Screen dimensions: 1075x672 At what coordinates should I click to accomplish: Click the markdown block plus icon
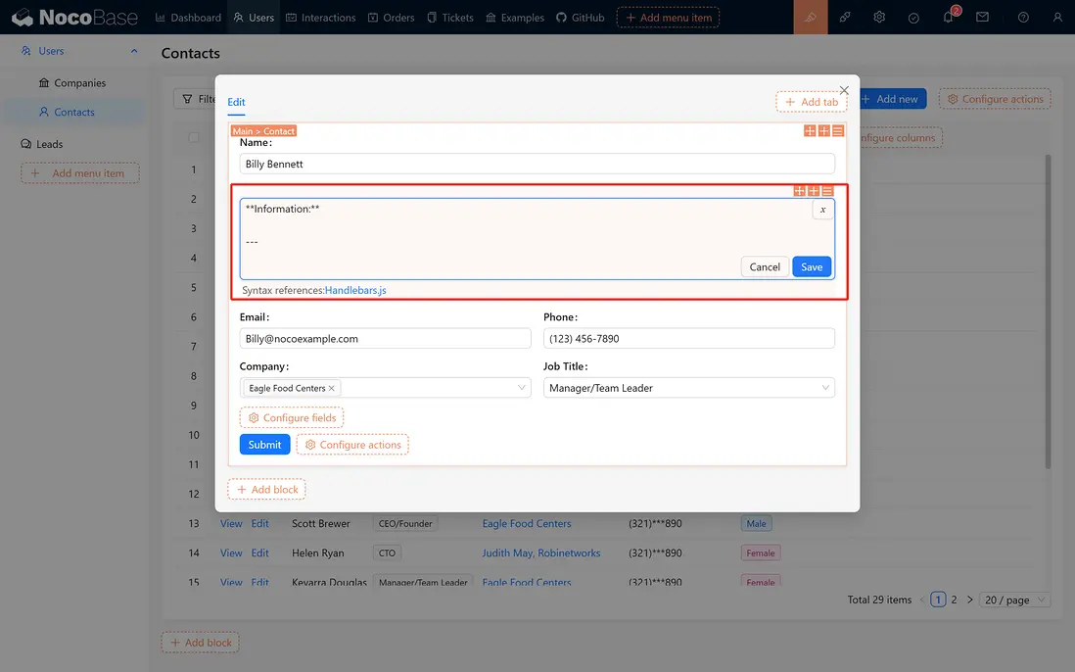(x=814, y=191)
